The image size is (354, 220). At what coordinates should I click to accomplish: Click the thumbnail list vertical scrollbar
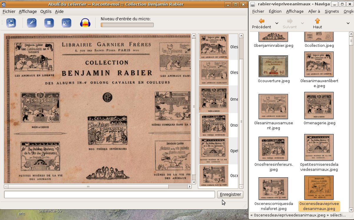click(x=241, y=111)
